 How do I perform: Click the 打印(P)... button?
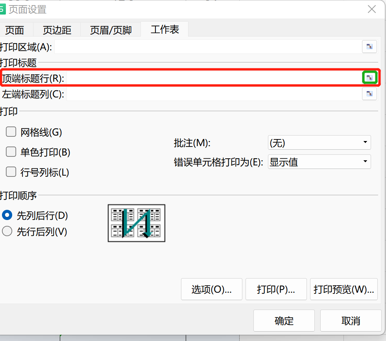tap(276, 289)
